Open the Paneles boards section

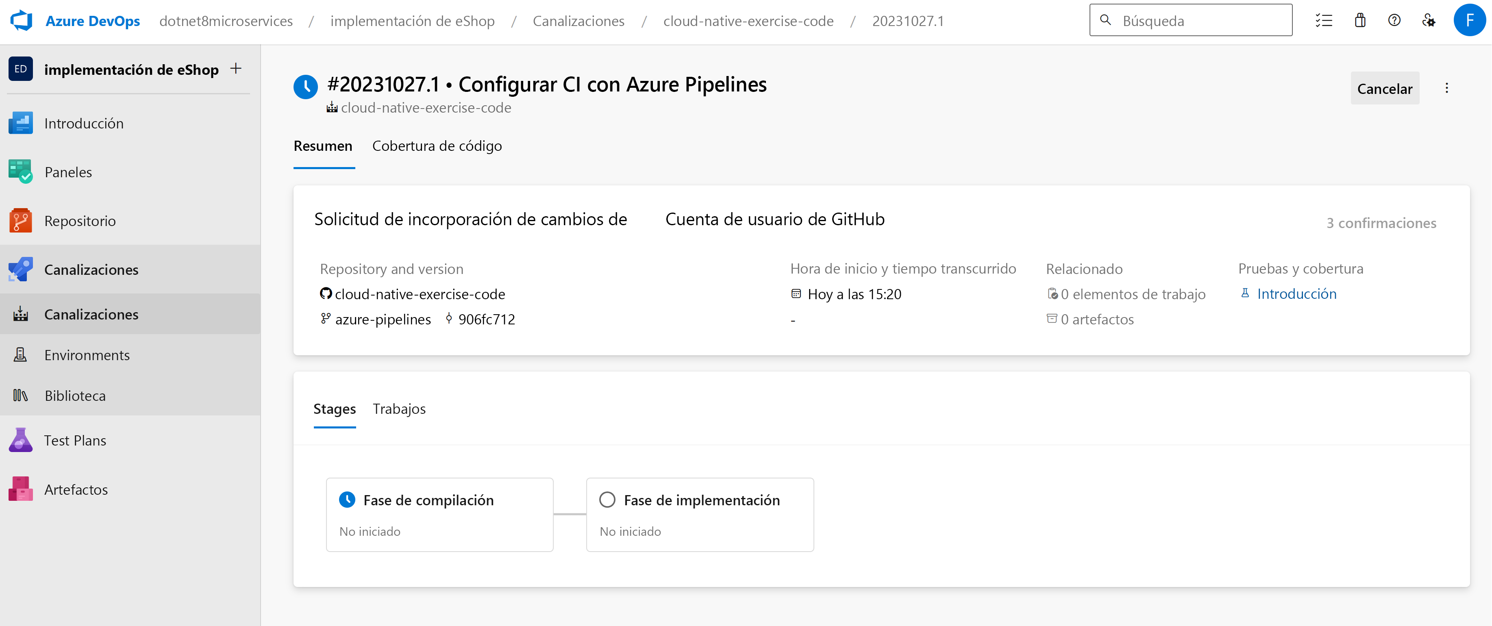click(x=68, y=172)
